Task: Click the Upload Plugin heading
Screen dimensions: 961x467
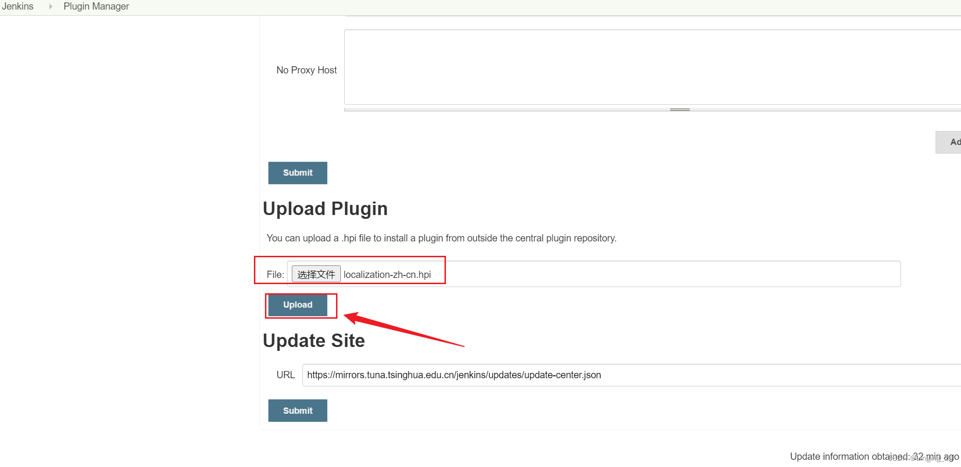Action: [x=325, y=209]
